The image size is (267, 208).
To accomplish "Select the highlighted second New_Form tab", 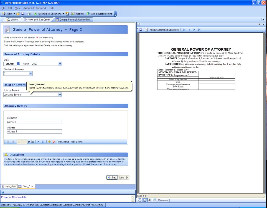I will pyautogui.click(x=26, y=186).
